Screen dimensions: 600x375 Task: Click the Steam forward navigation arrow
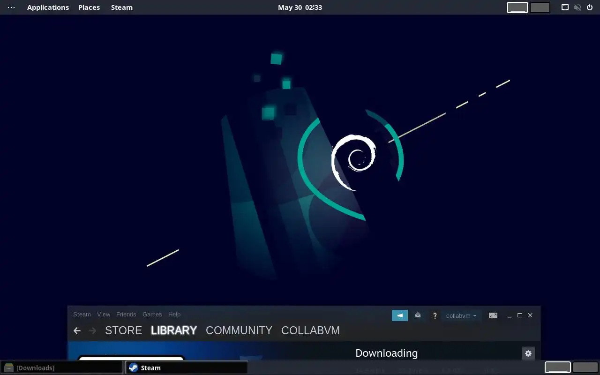92,330
